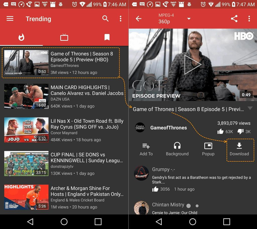Open the MPEG-4 360p quality dropdown
This screenshot has height=229, width=257.
tap(174, 19)
